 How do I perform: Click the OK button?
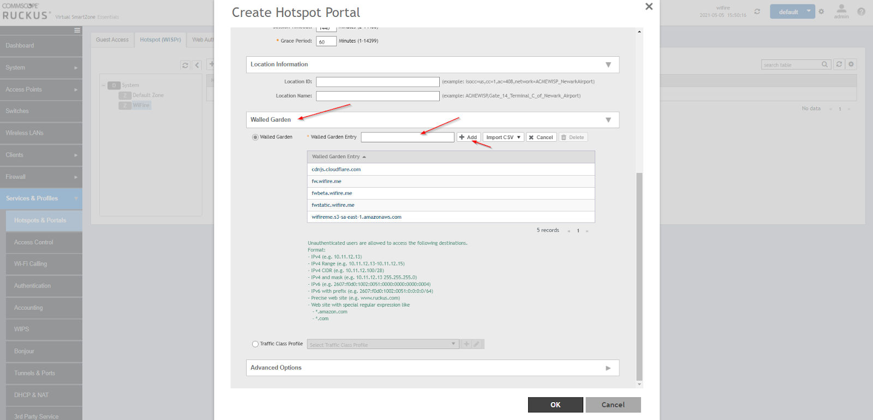[x=555, y=405]
